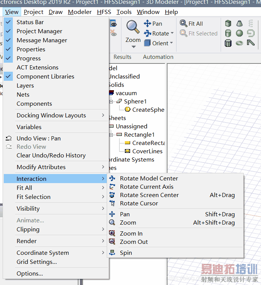
Task: Open the Tools menu
Action: [124, 12]
